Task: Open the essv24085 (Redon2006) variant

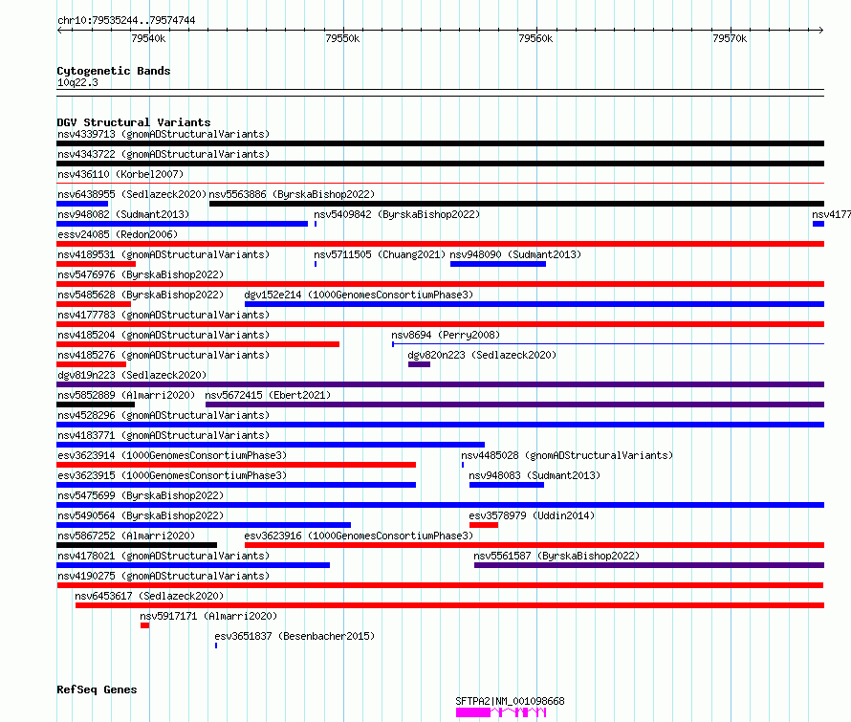Action: click(118, 234)
